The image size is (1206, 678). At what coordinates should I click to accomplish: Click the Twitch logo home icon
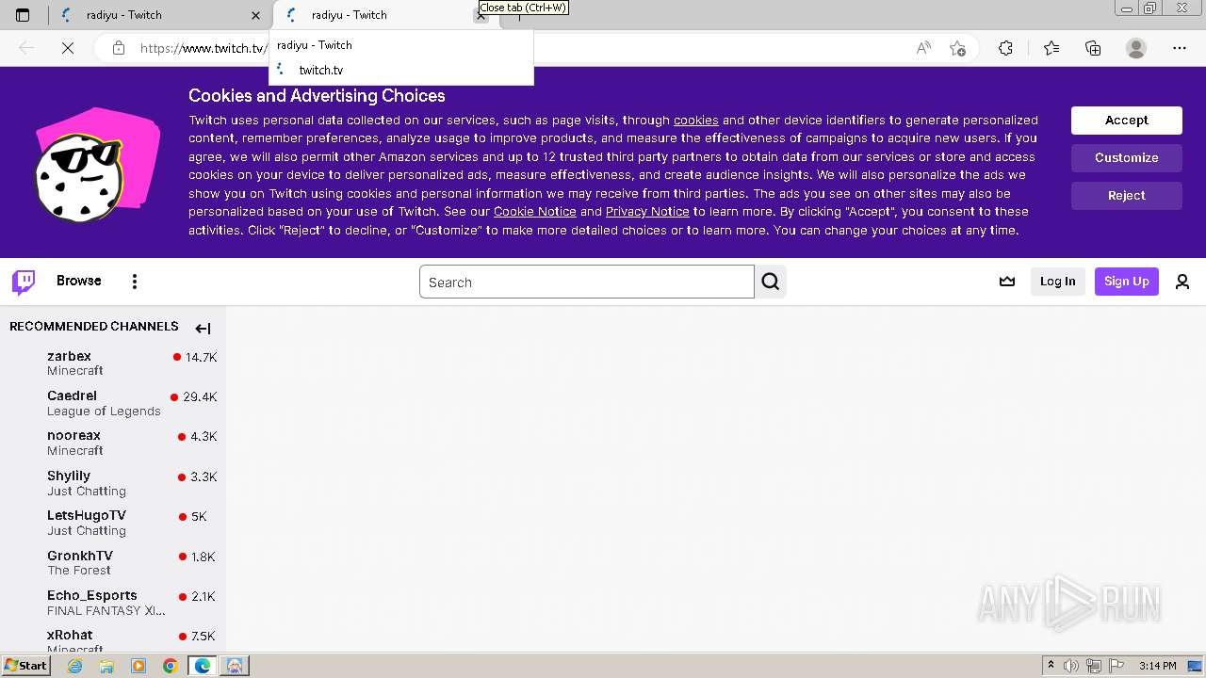pos(24,282)
